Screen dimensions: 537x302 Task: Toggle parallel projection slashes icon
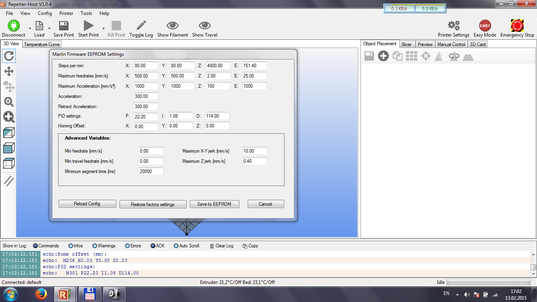pos(9,181)
